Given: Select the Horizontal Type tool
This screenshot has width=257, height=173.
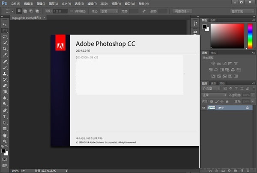Looking at the screenshot, I should coord(5,117).
